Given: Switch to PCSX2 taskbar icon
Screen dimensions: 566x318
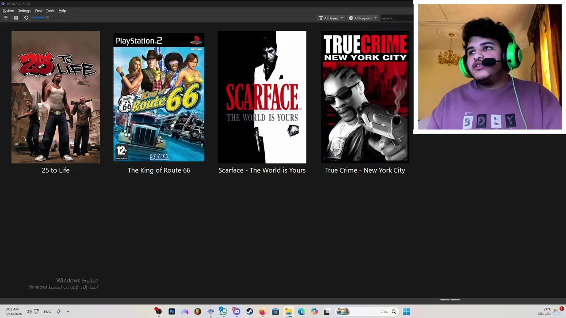Looking at the screenshot, I should pos(210,312).
